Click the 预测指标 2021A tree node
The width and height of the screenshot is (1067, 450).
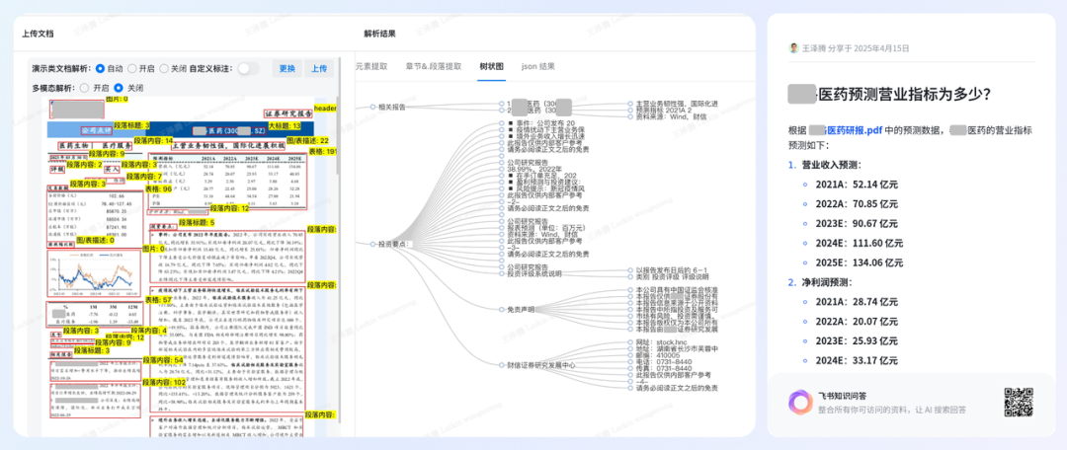point(664,110)
